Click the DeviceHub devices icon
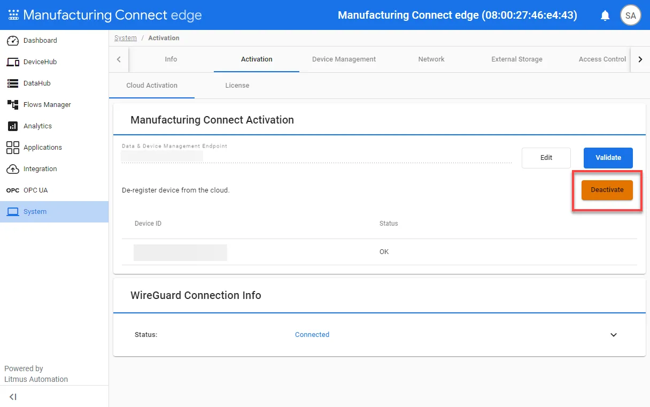Image resolution: width=650 pixels, height=407 pixels. pyautogui.click(x=13, y=62)
